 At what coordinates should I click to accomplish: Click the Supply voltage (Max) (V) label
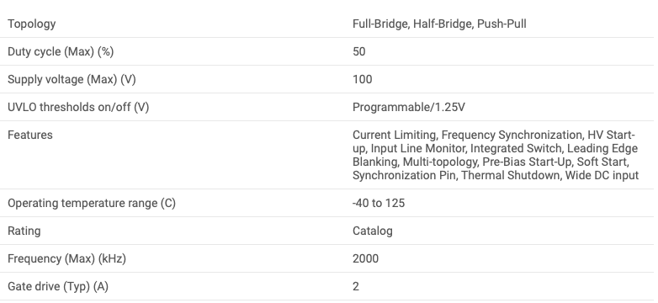(x=72, y=79)
